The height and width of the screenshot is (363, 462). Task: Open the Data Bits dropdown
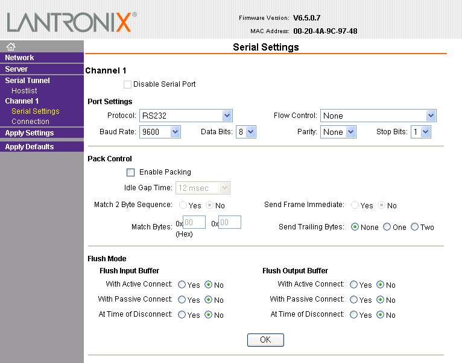click(245, 132)
